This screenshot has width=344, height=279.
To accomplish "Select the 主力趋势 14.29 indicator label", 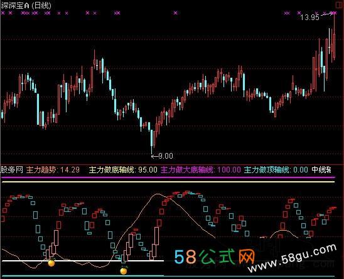I will [53, 170].
